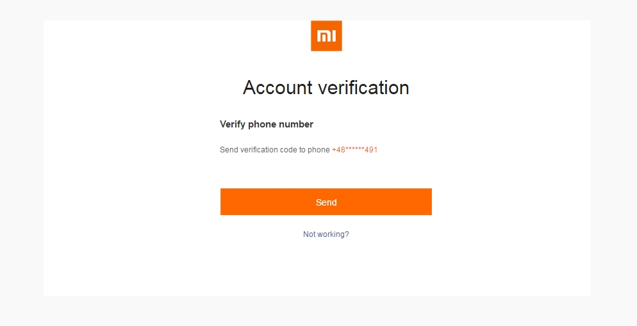Click the "+48" country code prefix
The width and height of the screenshot is (637, 326).
338,150
